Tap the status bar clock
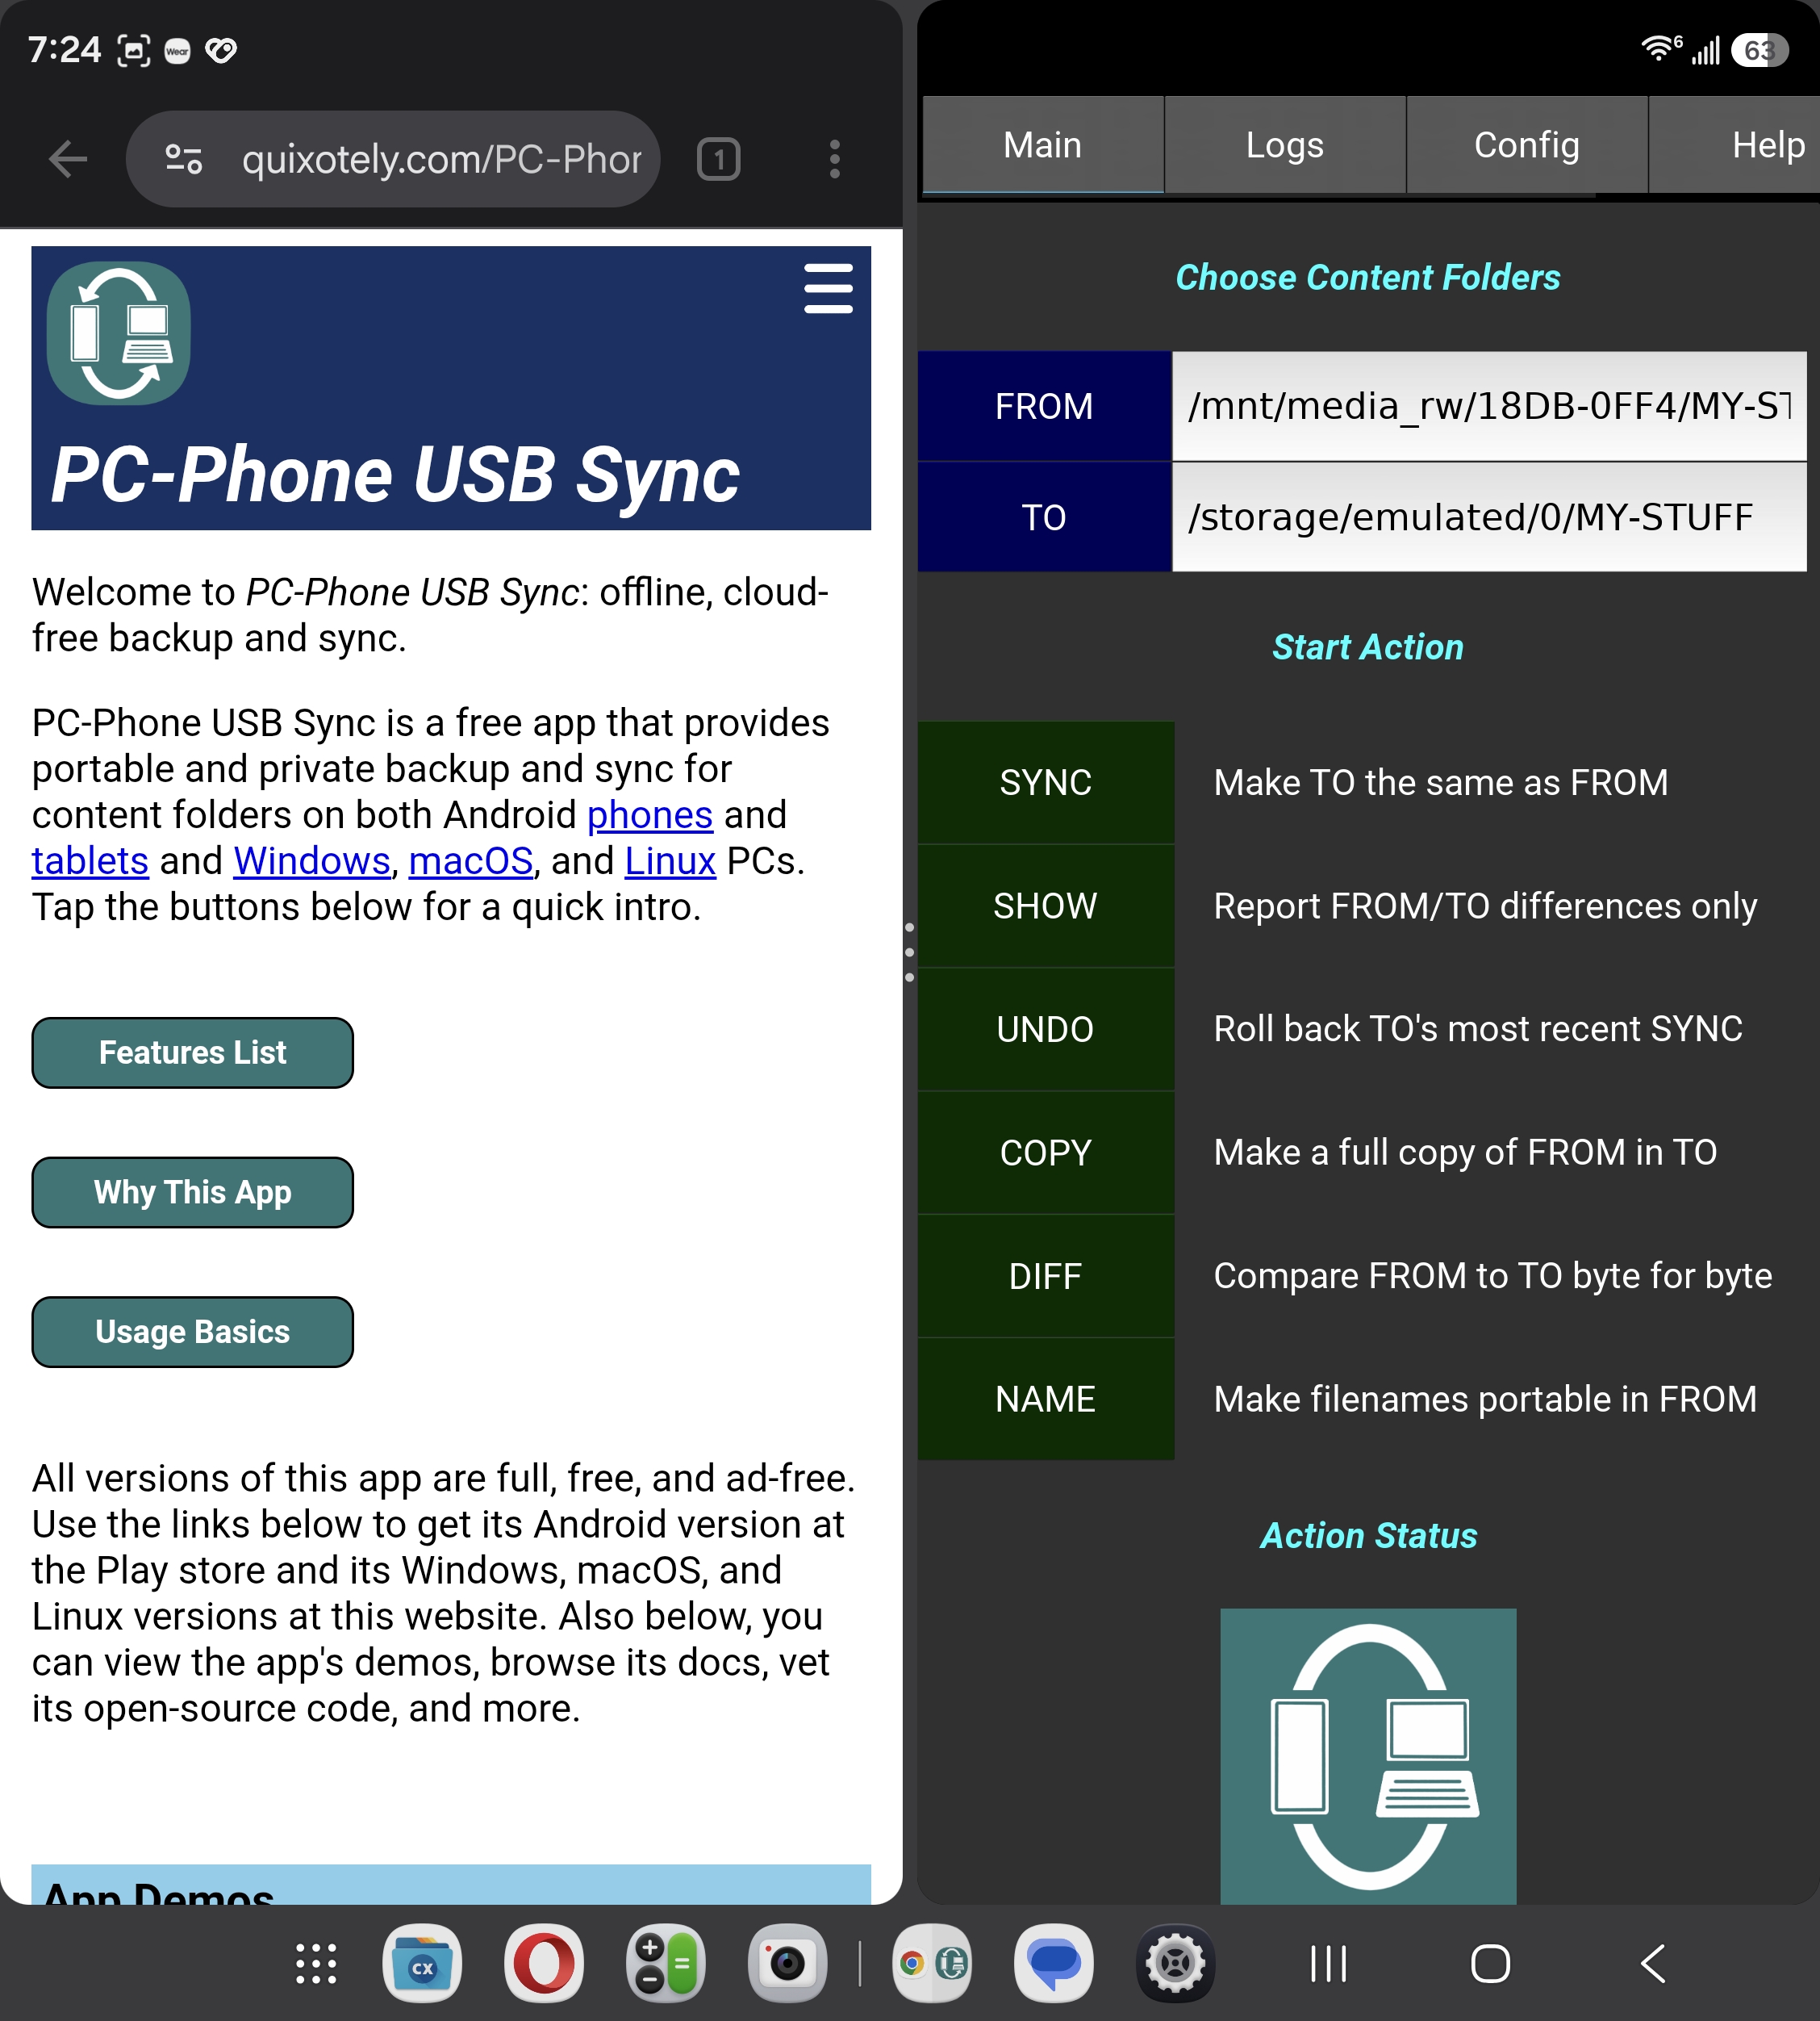This screenshot has width=1820, height=2021. tap(65, 50)
